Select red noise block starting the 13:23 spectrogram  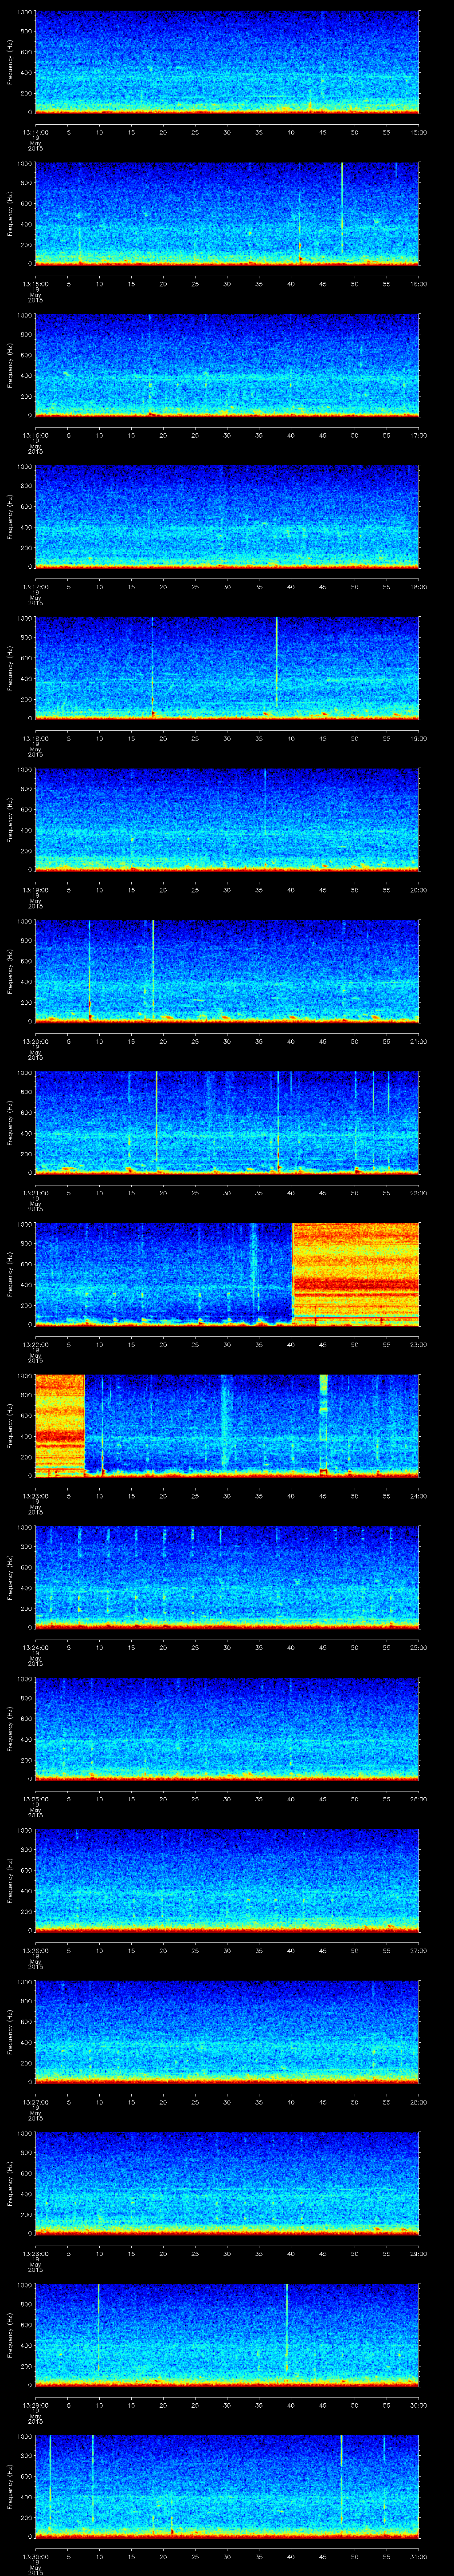tap(60, 1424)
